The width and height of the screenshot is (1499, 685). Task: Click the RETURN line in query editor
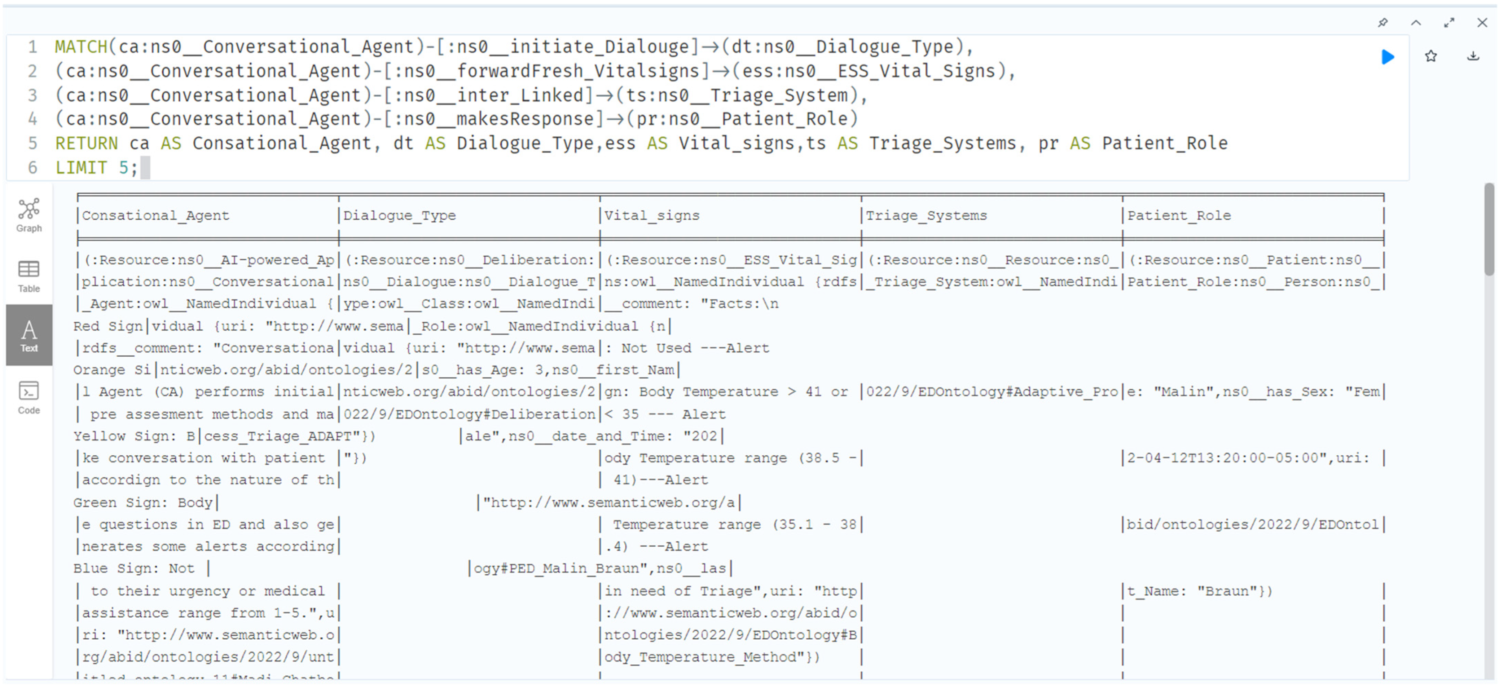(640, 143)
